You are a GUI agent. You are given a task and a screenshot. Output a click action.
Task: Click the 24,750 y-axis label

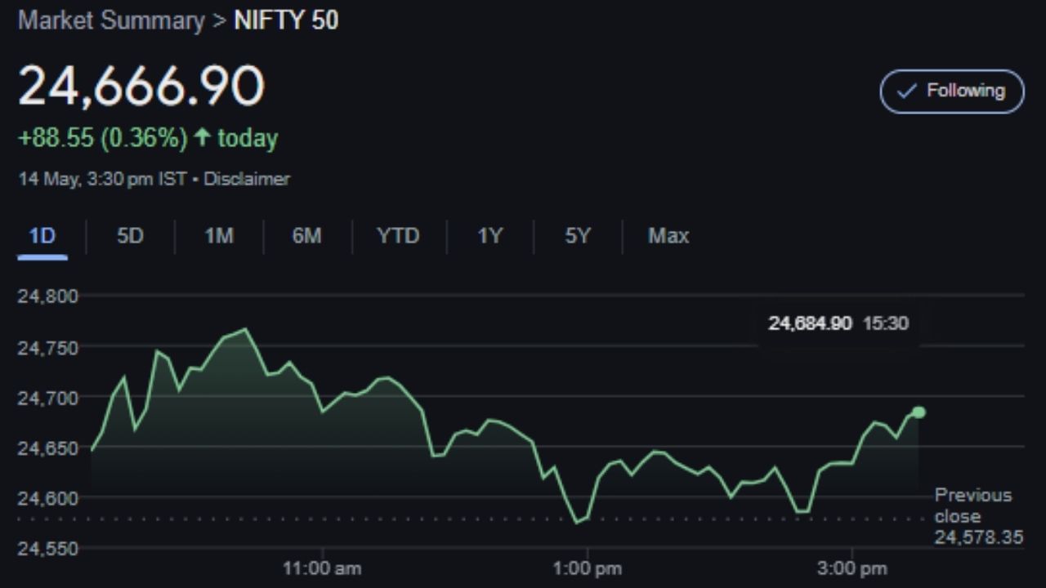tap(47, 348)
